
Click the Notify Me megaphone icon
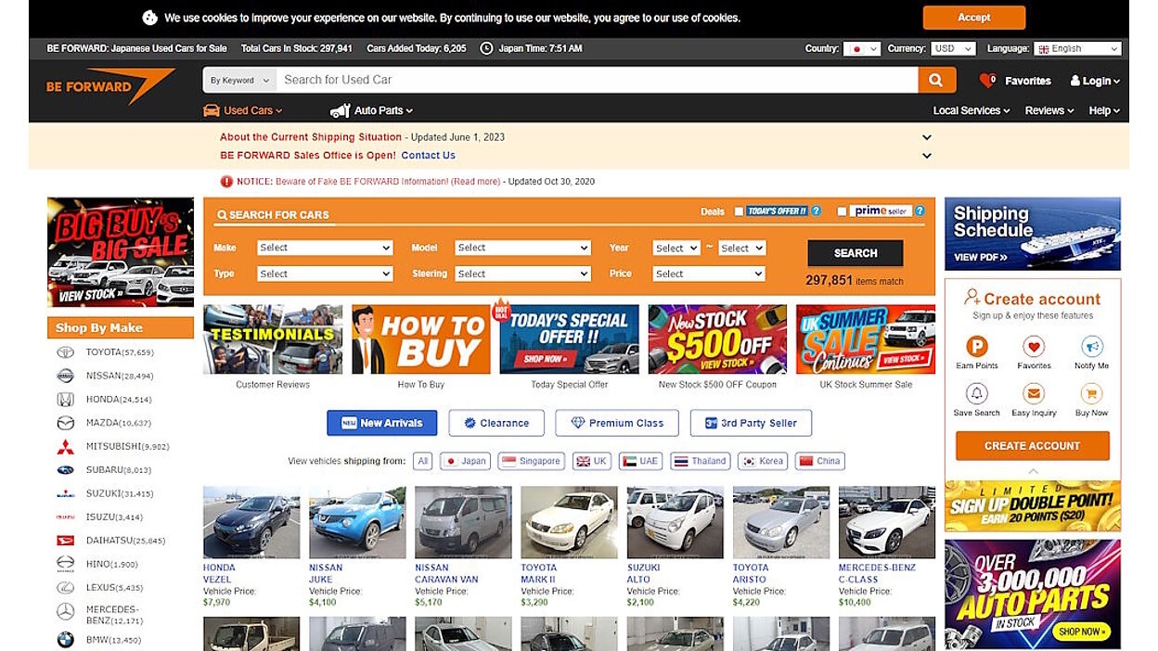pyautogui.click(x=1091, y=347)
